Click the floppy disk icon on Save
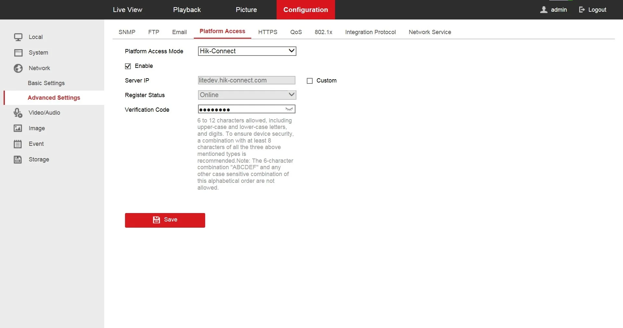The image size is (623, 328). point(156,220)
